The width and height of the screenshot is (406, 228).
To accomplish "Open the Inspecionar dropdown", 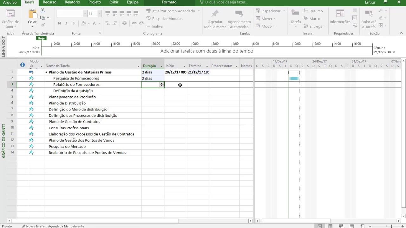I will click(x=271, y=11).
